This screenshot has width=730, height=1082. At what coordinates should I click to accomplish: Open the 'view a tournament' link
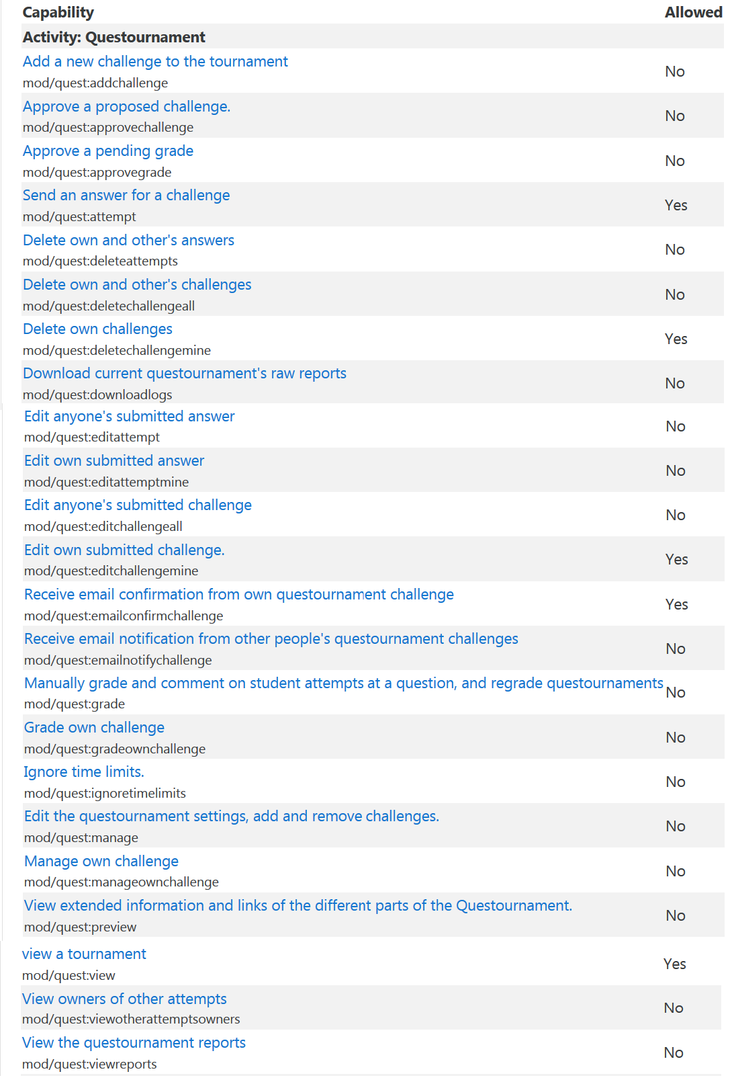click(84, 954)
